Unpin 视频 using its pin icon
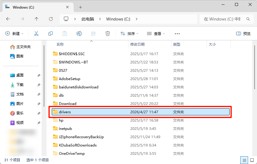Image resolution: width=257 pixels, height=164 pixels. click(x=39, y=123)
